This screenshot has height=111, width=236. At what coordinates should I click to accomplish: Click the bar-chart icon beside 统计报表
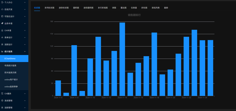pos(2,51)
